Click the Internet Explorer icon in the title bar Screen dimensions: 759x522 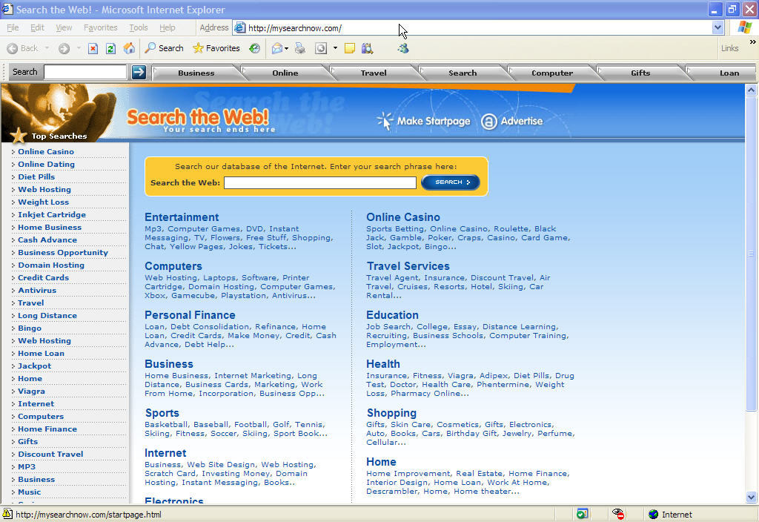(7, 9)
